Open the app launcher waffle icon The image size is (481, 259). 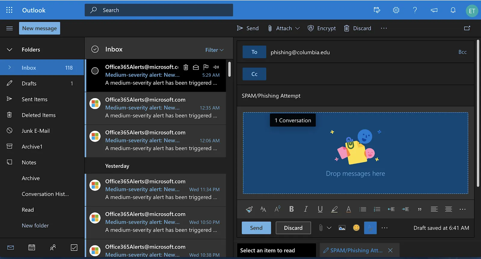(9, 10)
